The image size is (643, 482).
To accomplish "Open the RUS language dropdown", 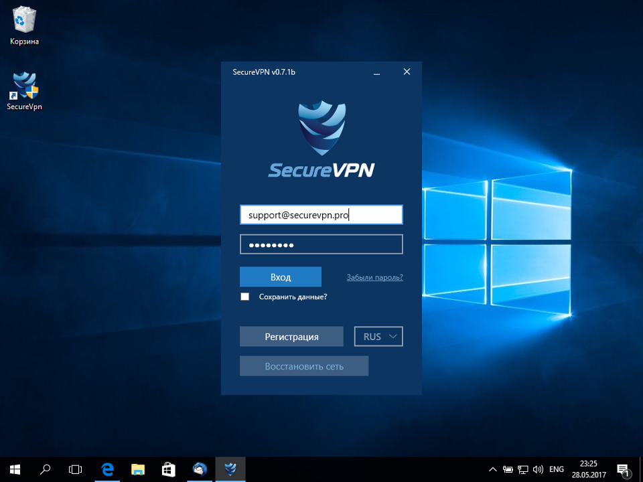I will 378,337.
